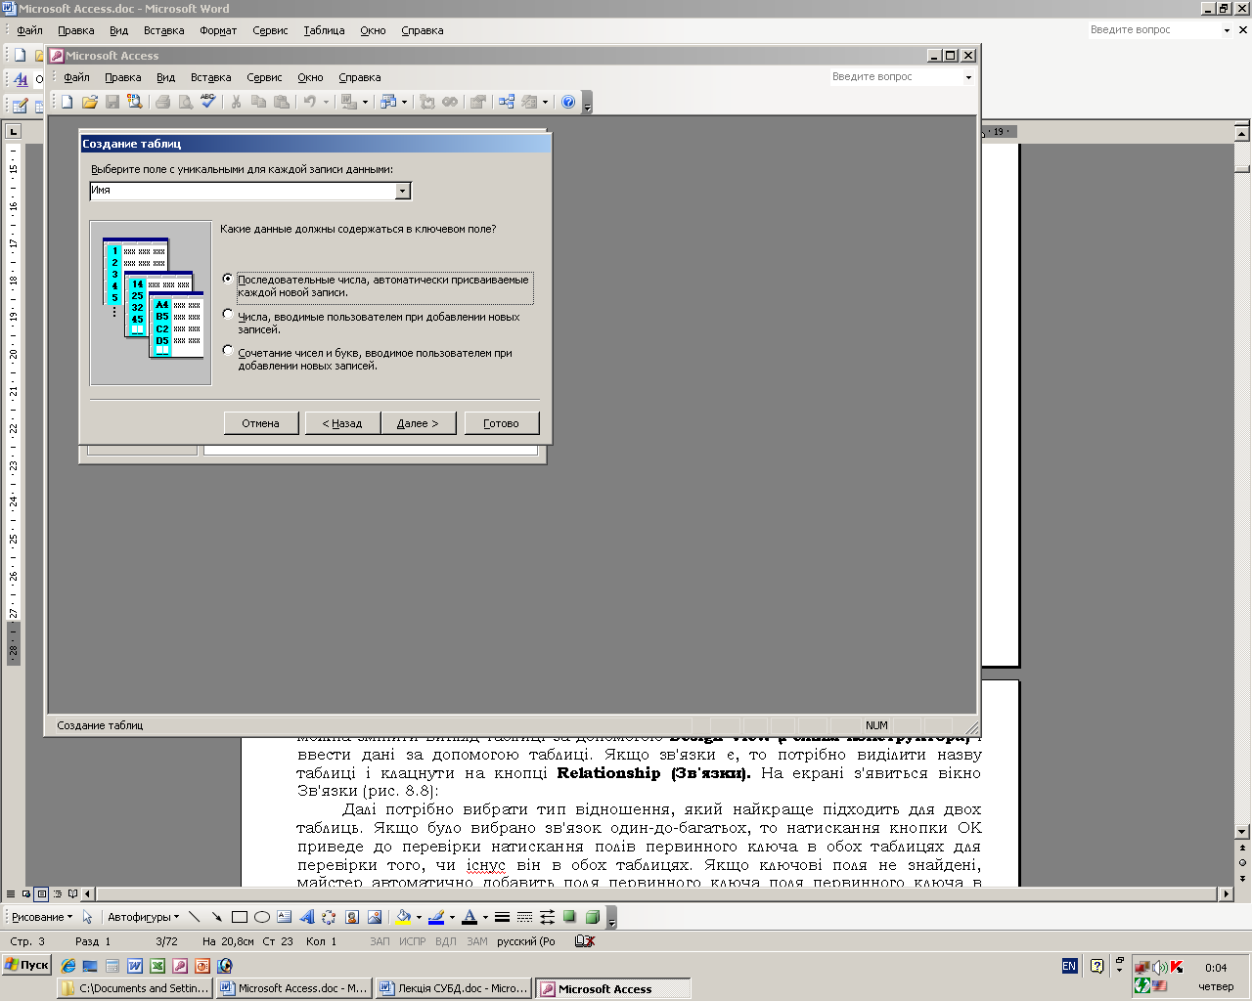1252x1001 pixels.
Task: Expand the Font Color dropdown arrow
Action: tap(485, 917)
